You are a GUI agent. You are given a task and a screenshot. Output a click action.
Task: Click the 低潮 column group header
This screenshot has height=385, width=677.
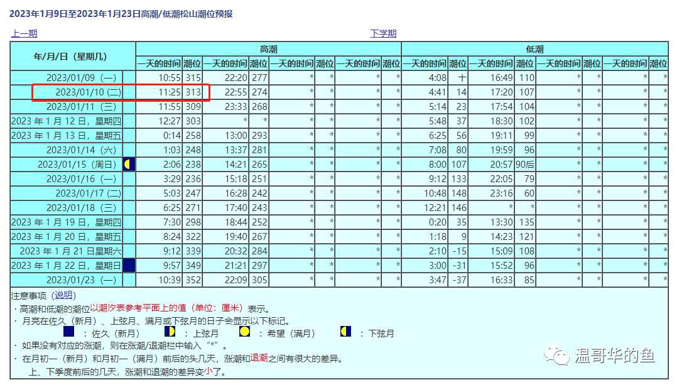pos(534,49)
